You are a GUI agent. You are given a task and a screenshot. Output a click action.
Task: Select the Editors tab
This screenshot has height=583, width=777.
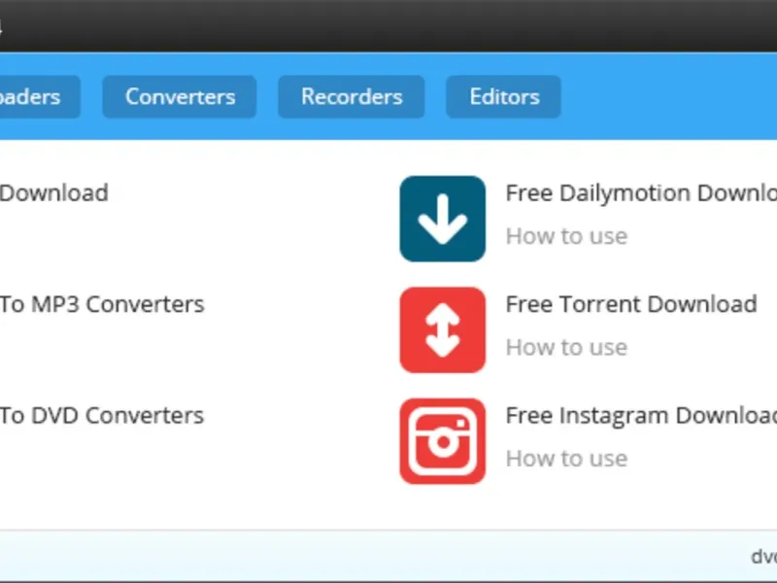click(503, 96)
